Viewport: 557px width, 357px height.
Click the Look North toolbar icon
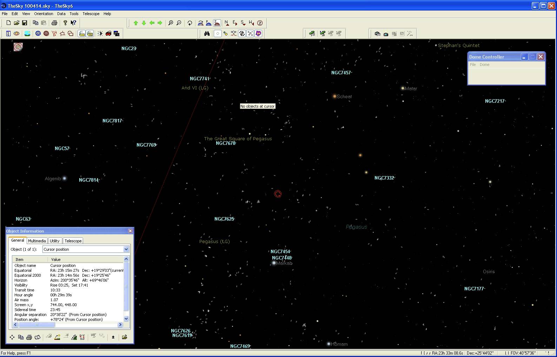(227, 23)
